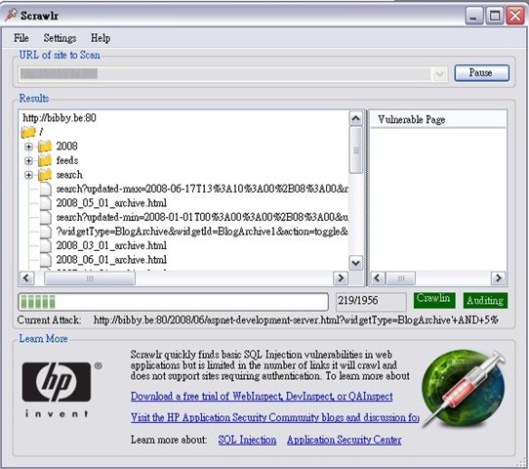The image size is (529, 469).
Task: Click page icon beside 2008_03_01_archive.html
Action: tap(46, 245)
